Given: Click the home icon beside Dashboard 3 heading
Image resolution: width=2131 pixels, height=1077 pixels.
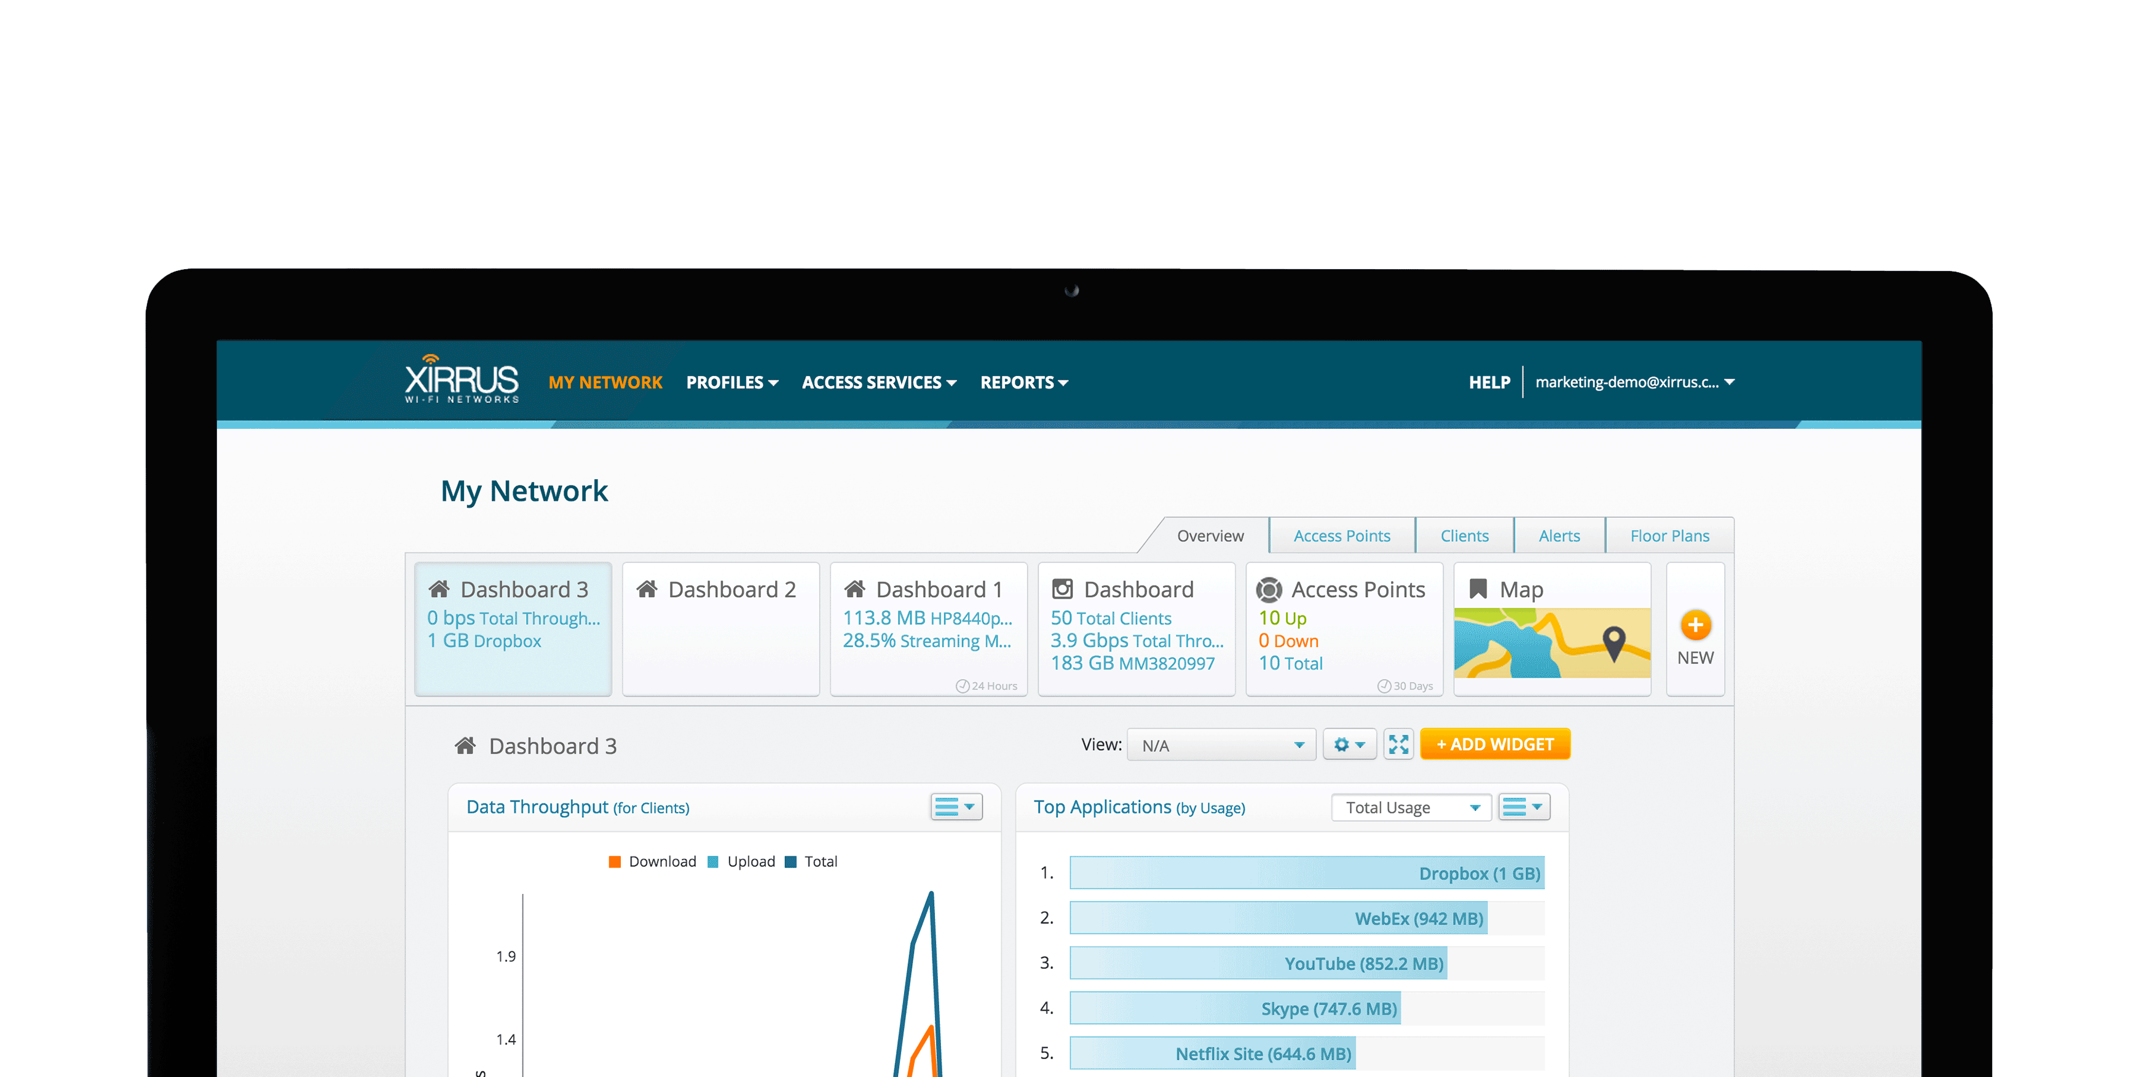Looking at the screenshot, I should point(465,746).
